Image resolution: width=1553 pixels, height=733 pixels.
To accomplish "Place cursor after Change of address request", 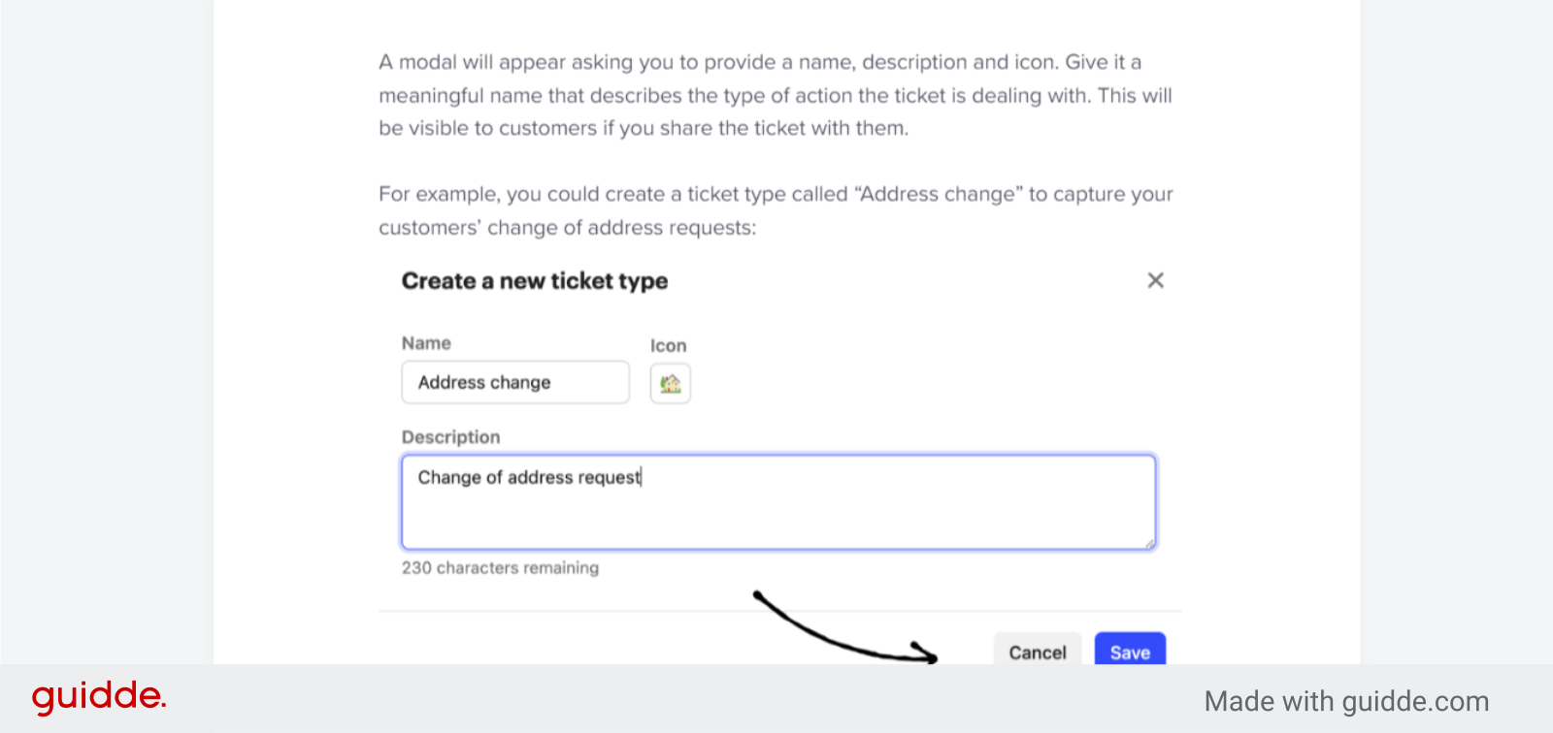I will 641,477.
